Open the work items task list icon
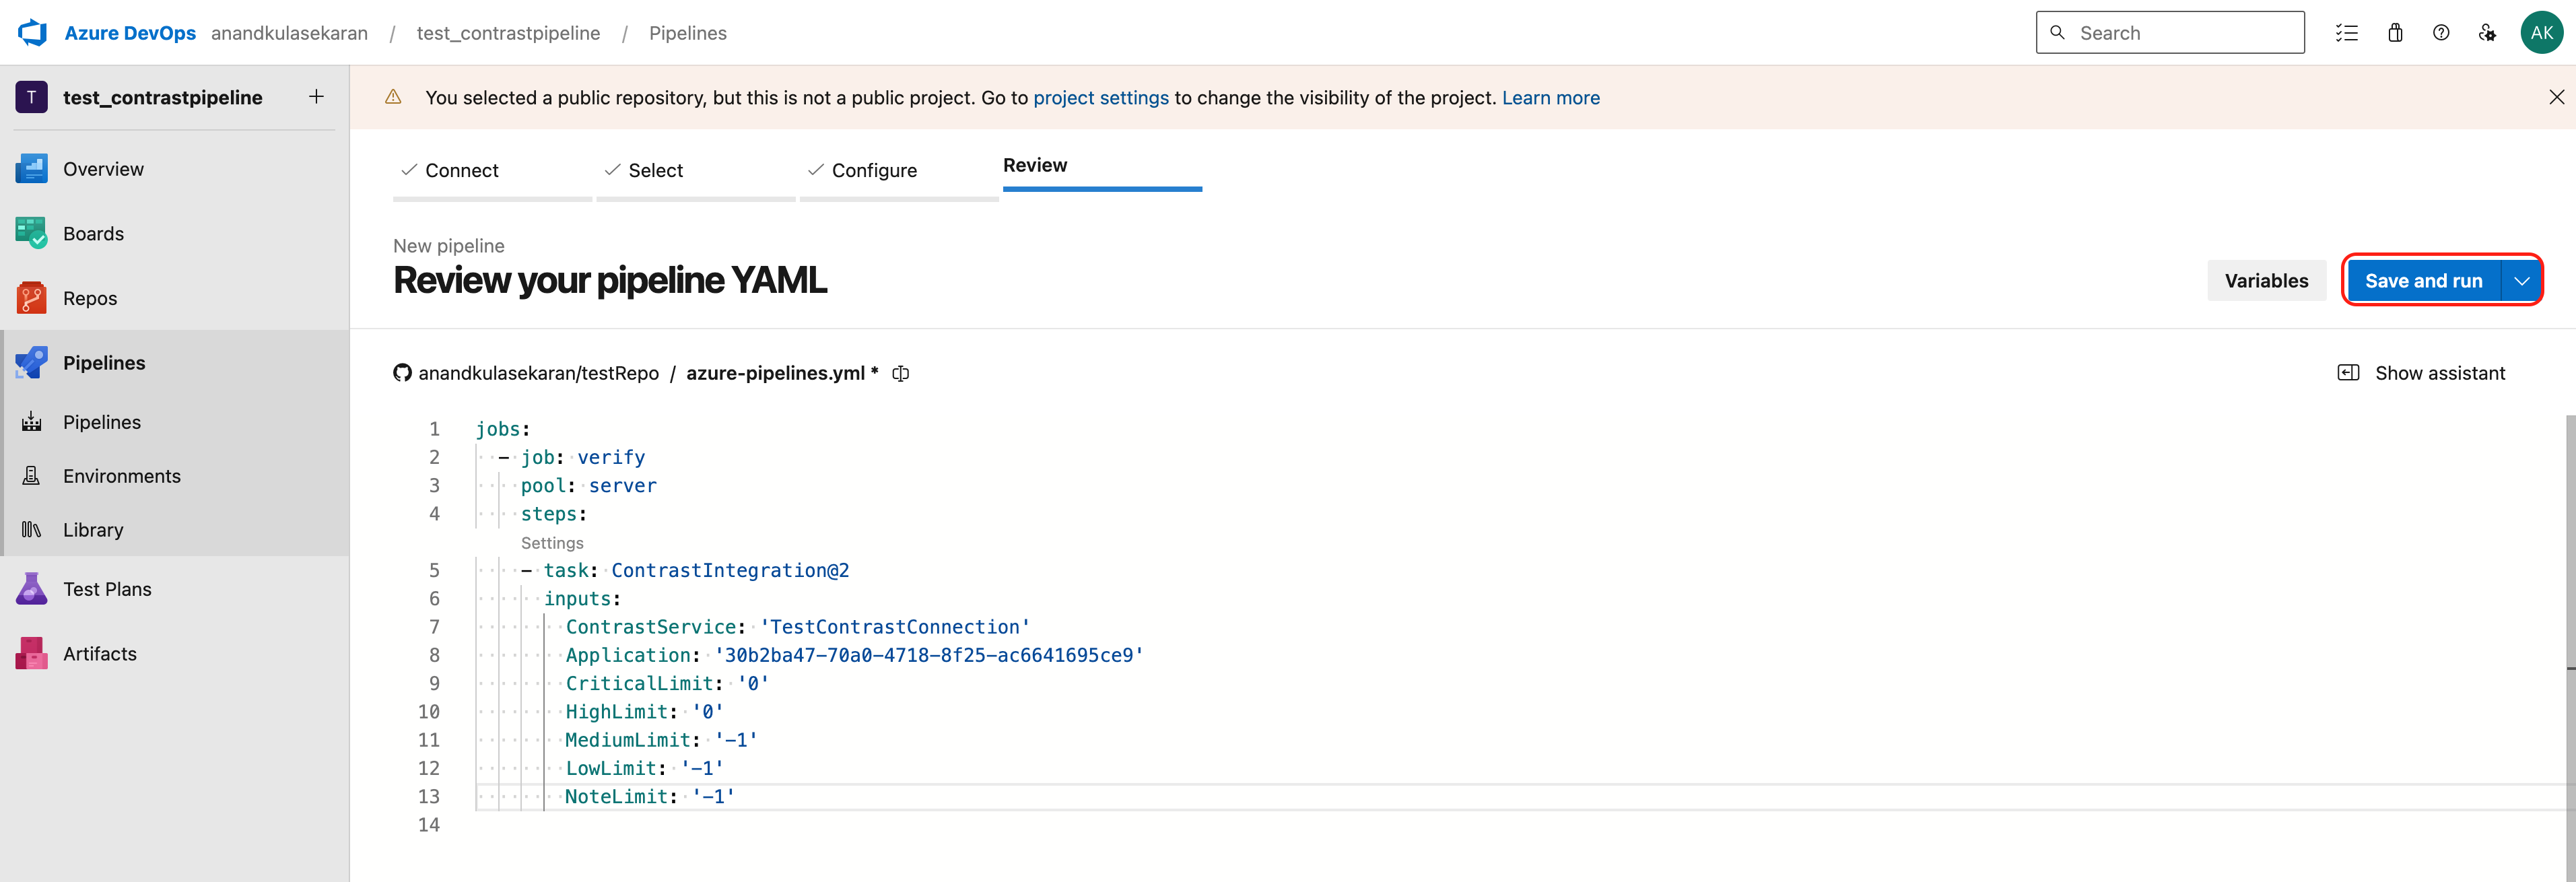The image size is (2576, 882). point(2347,33)
